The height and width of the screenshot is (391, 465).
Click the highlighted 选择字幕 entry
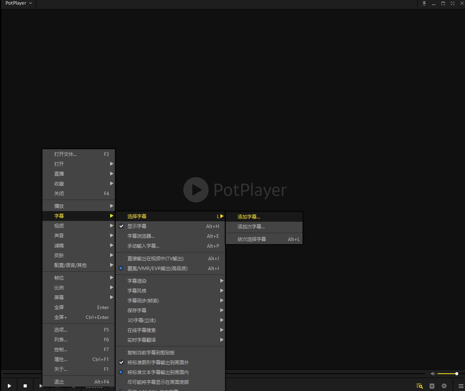point(170,217)
